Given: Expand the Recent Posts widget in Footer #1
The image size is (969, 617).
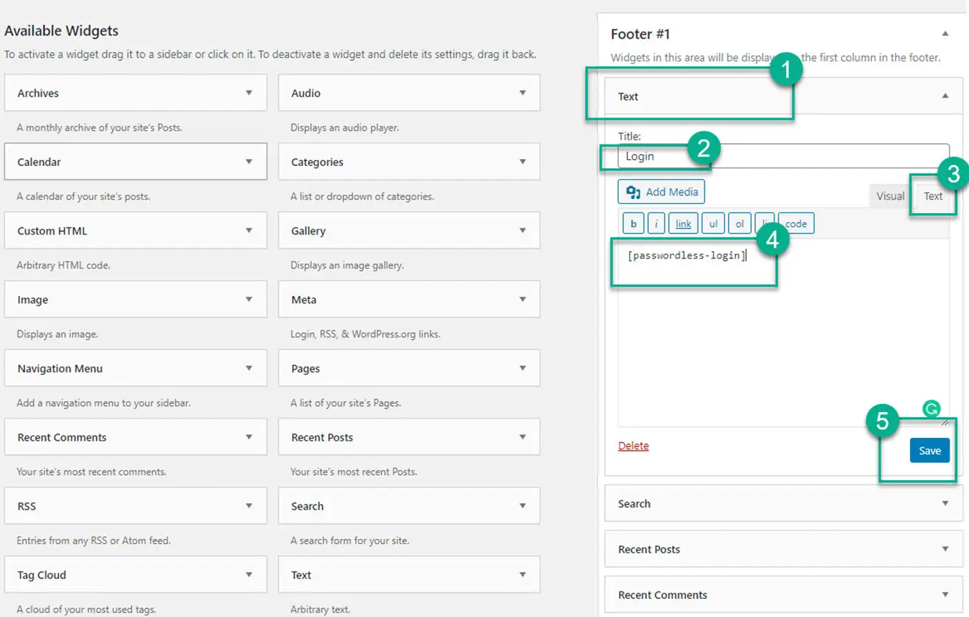Looking at the screenshot, I should click(945, 549).
